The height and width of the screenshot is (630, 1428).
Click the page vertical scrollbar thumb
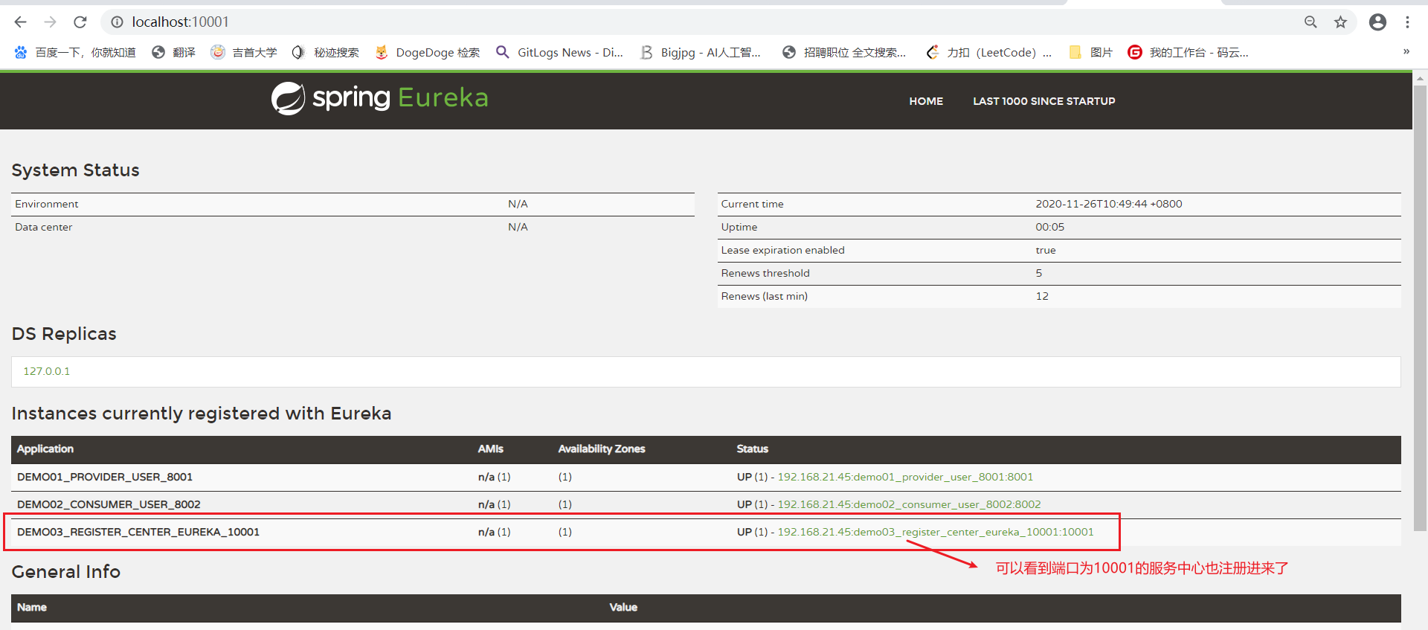coord(1420,307)
